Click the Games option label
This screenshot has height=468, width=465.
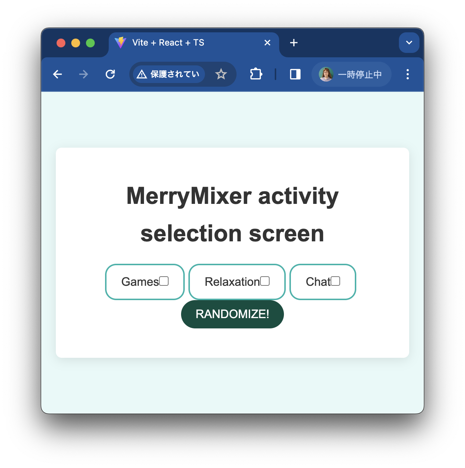[x=140, y=282]
